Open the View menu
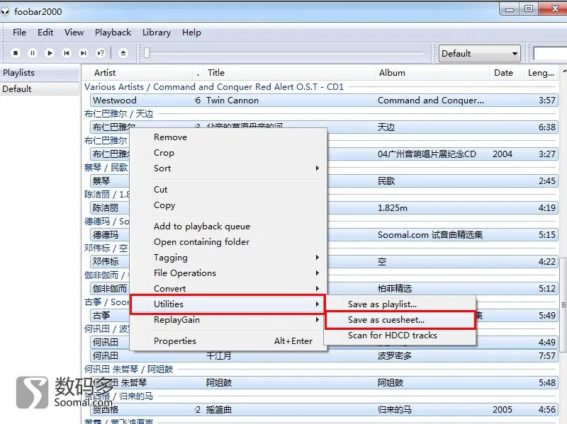567x424 pixels. (x=74, y=33)
